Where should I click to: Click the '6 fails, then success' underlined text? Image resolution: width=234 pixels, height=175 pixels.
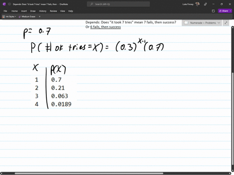(105, 27)
